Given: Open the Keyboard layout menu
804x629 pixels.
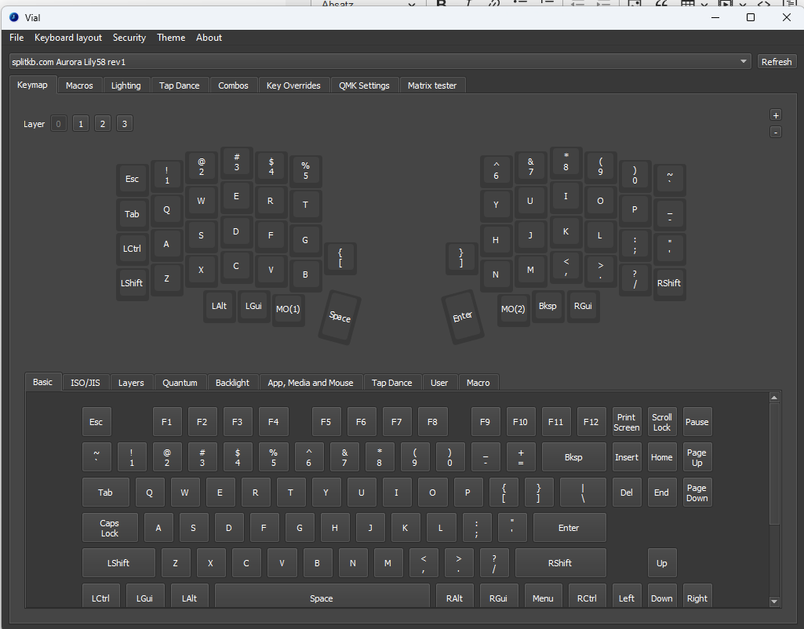Looking at the screenshot, I should click(68, 38).
